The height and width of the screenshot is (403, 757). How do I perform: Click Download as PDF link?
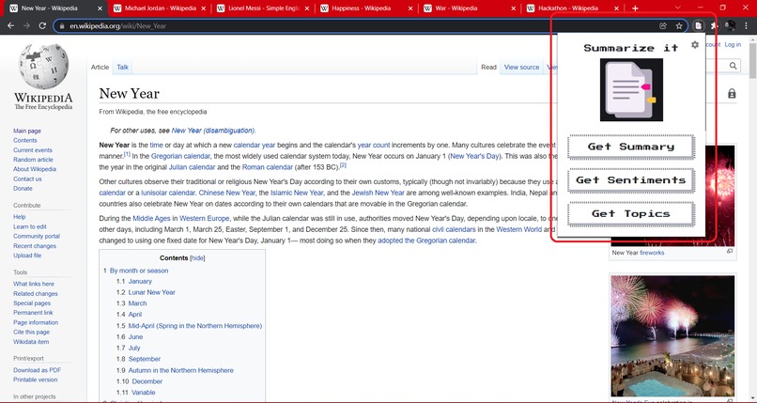[38, 370]
